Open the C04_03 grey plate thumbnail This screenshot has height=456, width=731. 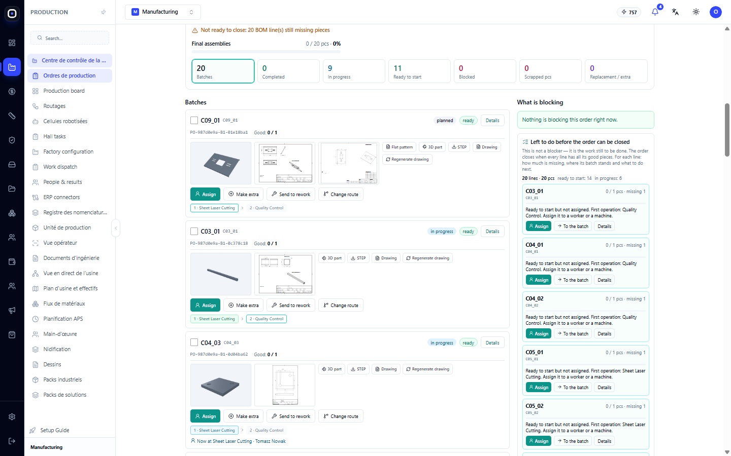click(x=221, y=385)
